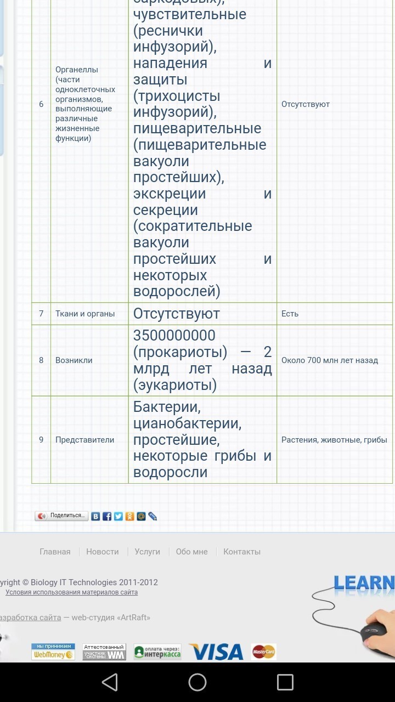Screen dimensions: 395x702
Task: Share the page via LiveJournal pencil icon
Action: pos(153,516)
